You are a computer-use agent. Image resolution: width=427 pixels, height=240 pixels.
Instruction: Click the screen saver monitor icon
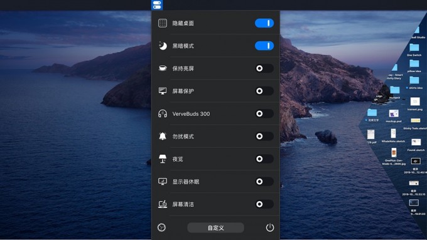pyautogui.click(x=163, y=91)
